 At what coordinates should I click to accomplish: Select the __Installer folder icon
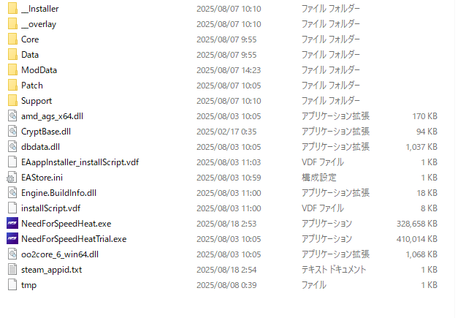(x=12, y=9)
